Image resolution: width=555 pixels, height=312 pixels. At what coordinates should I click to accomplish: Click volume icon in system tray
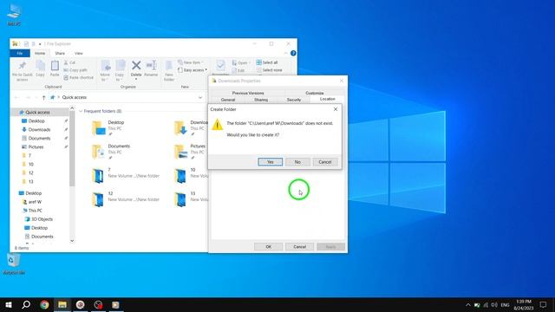coord(494,305)
